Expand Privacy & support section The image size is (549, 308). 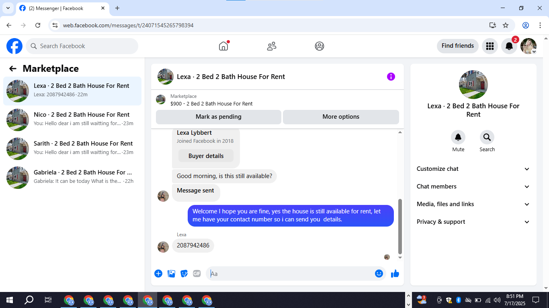(473, 222)
